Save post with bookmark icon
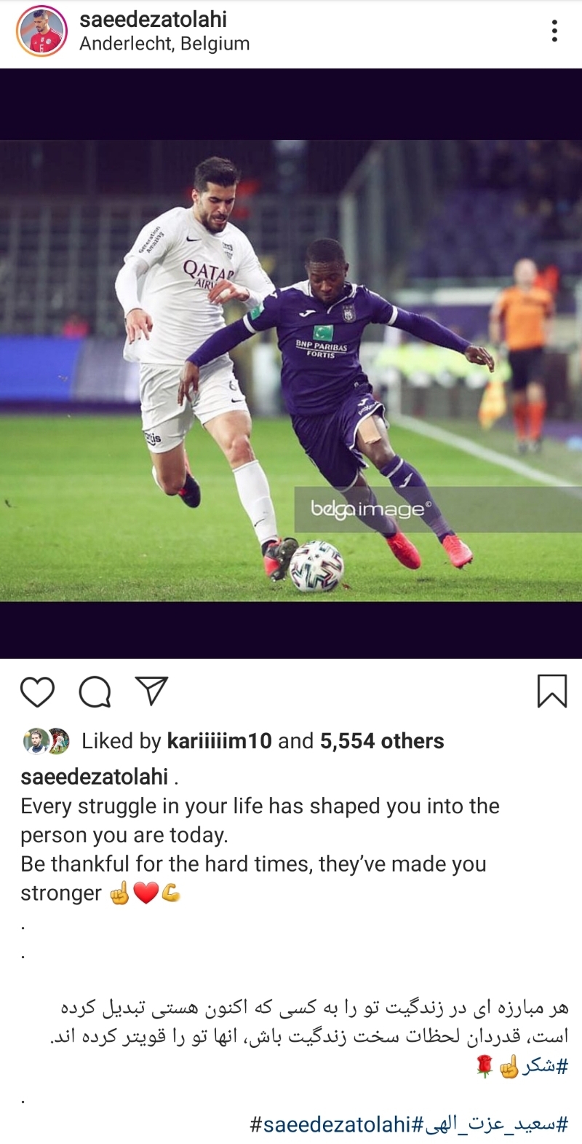 click(551, 691)
